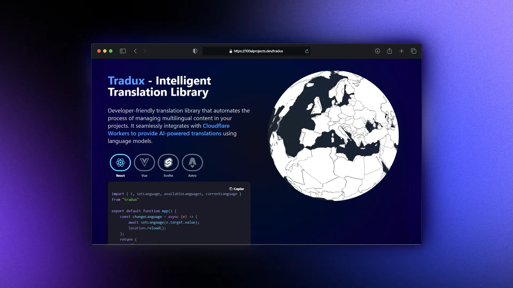Show browser downloads
The width and height of the screenshot is (513, 288).
click(378, 51)
